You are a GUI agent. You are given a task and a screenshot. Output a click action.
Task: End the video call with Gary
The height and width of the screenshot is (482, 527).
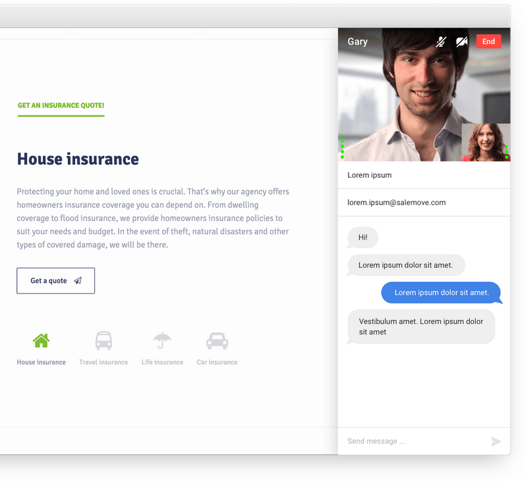488,41
